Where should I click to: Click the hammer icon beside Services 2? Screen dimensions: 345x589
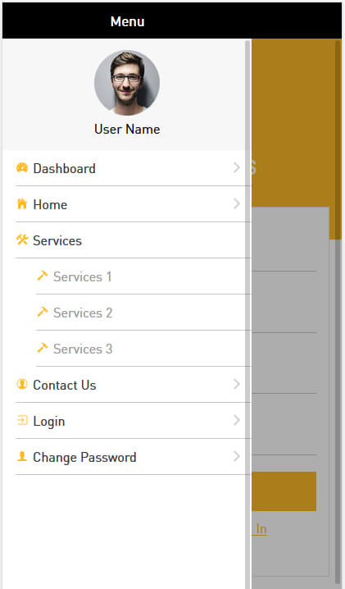pyautogui.click(x=43, y=312)
